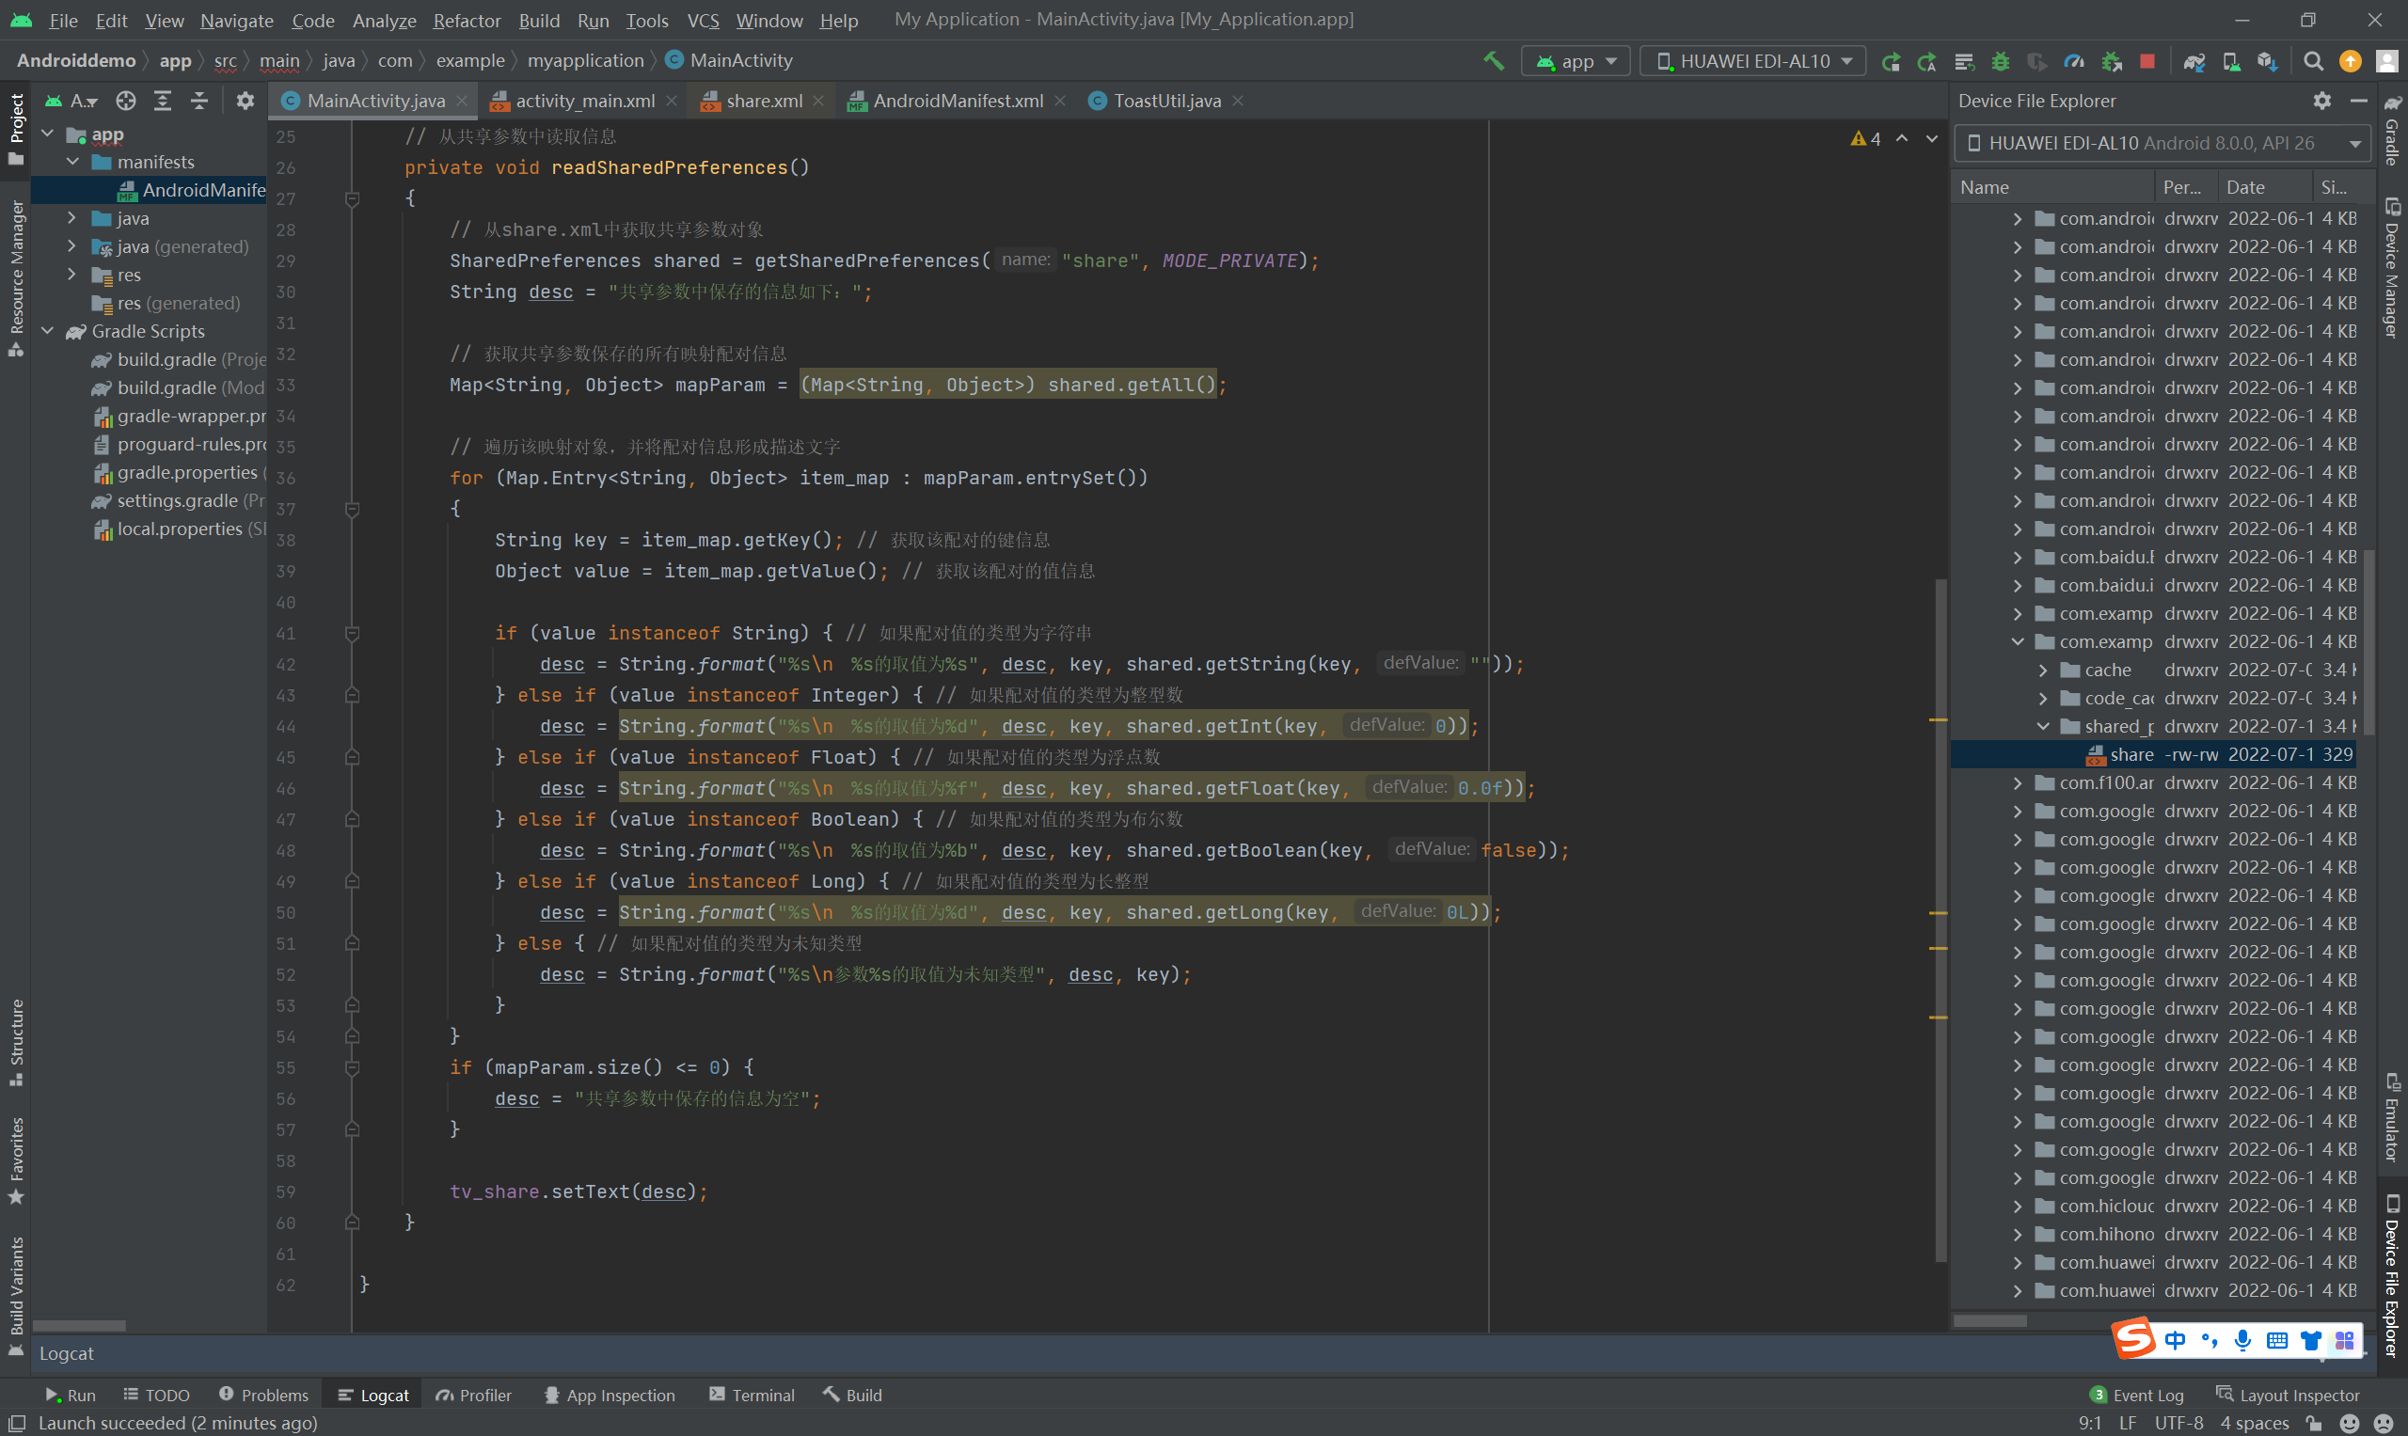Click Select Opened File target icon
Screen dimensions: 2408x1436
pos(126,101)
